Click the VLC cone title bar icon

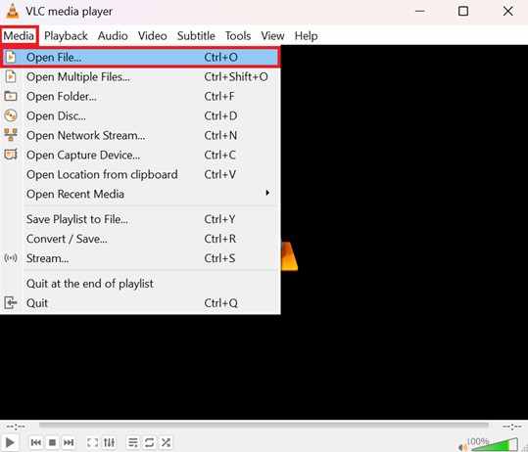click(12, 11)
